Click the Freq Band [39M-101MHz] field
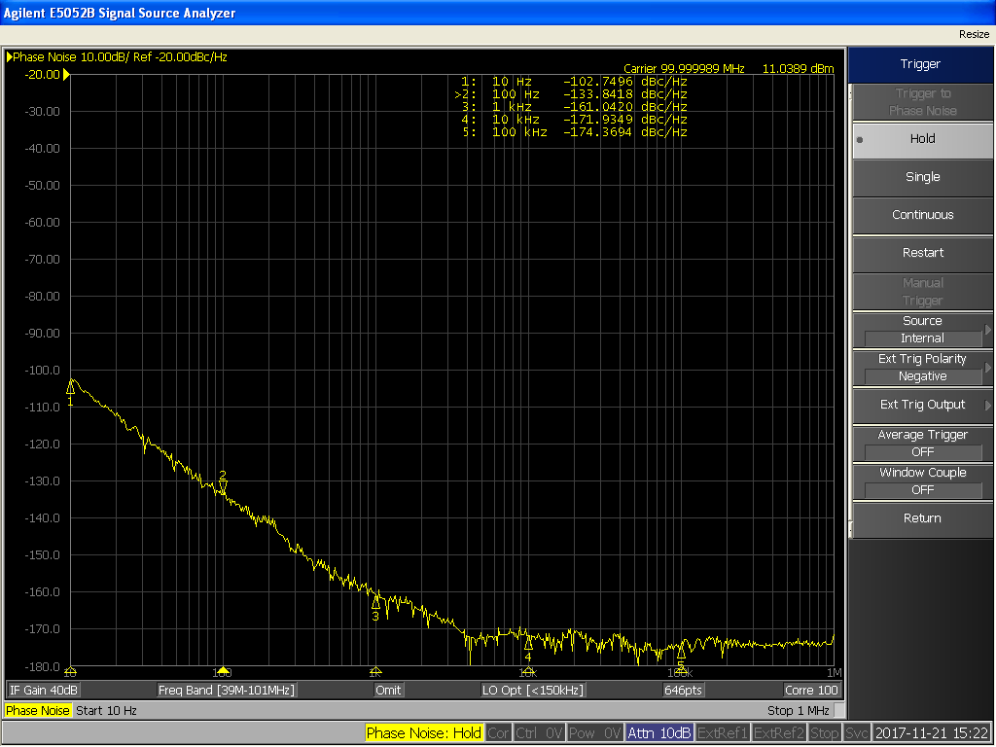Image resolution: width=996 pixels, height=747 pixels. [x=227, y=690]
